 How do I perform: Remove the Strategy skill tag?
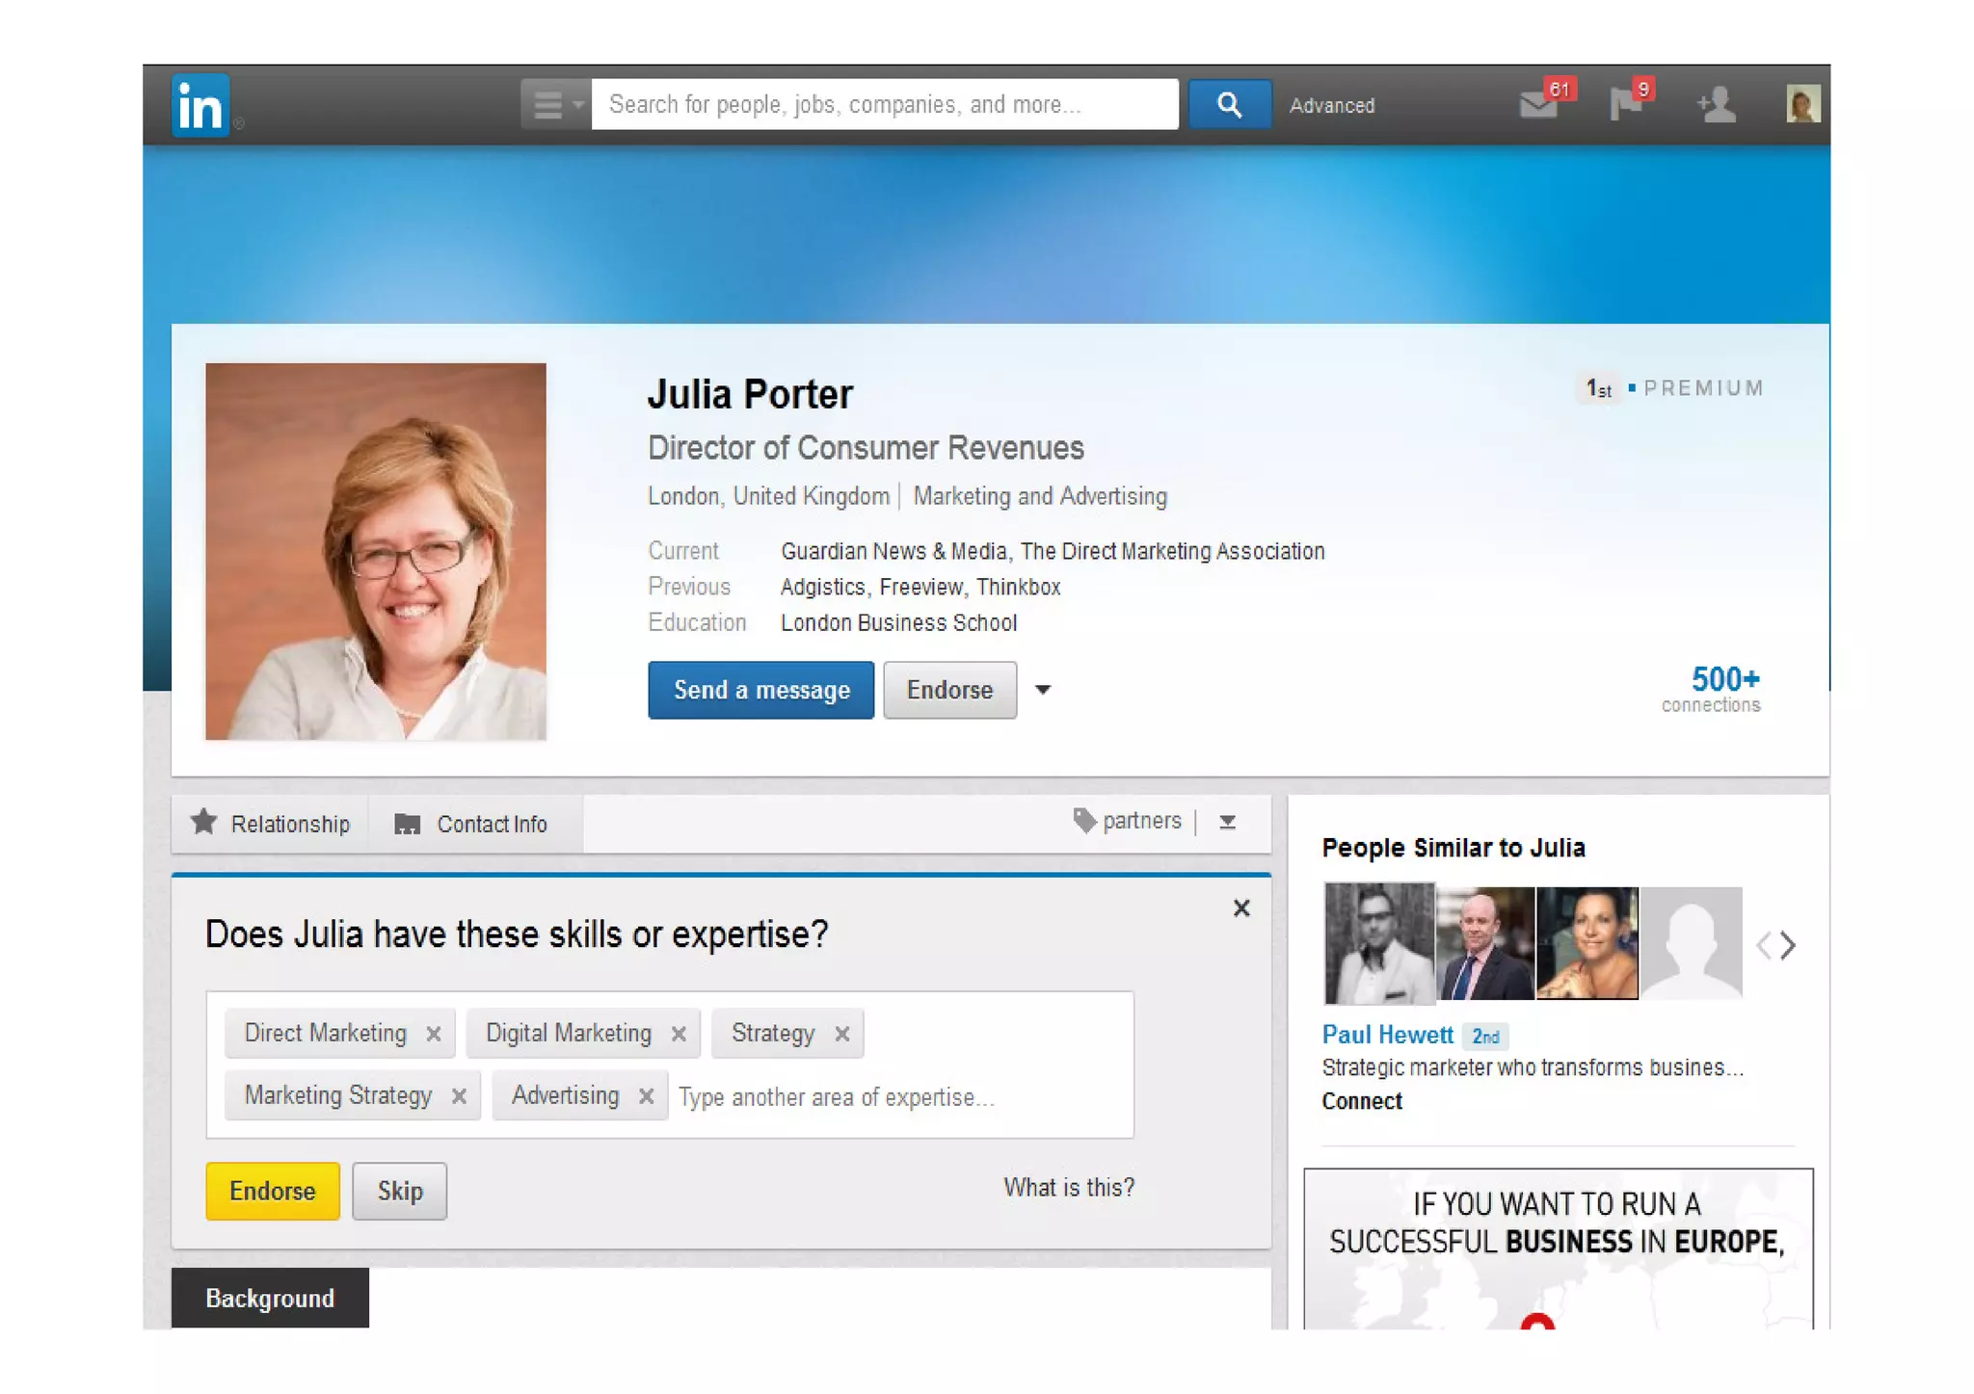coord(842,1034)
